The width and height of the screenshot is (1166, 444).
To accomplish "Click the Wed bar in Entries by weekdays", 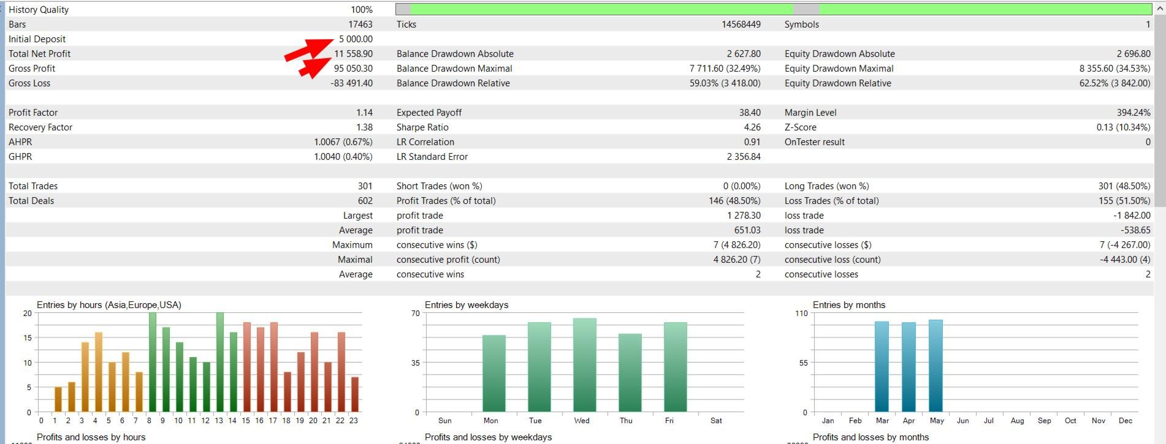I will 584,365.
